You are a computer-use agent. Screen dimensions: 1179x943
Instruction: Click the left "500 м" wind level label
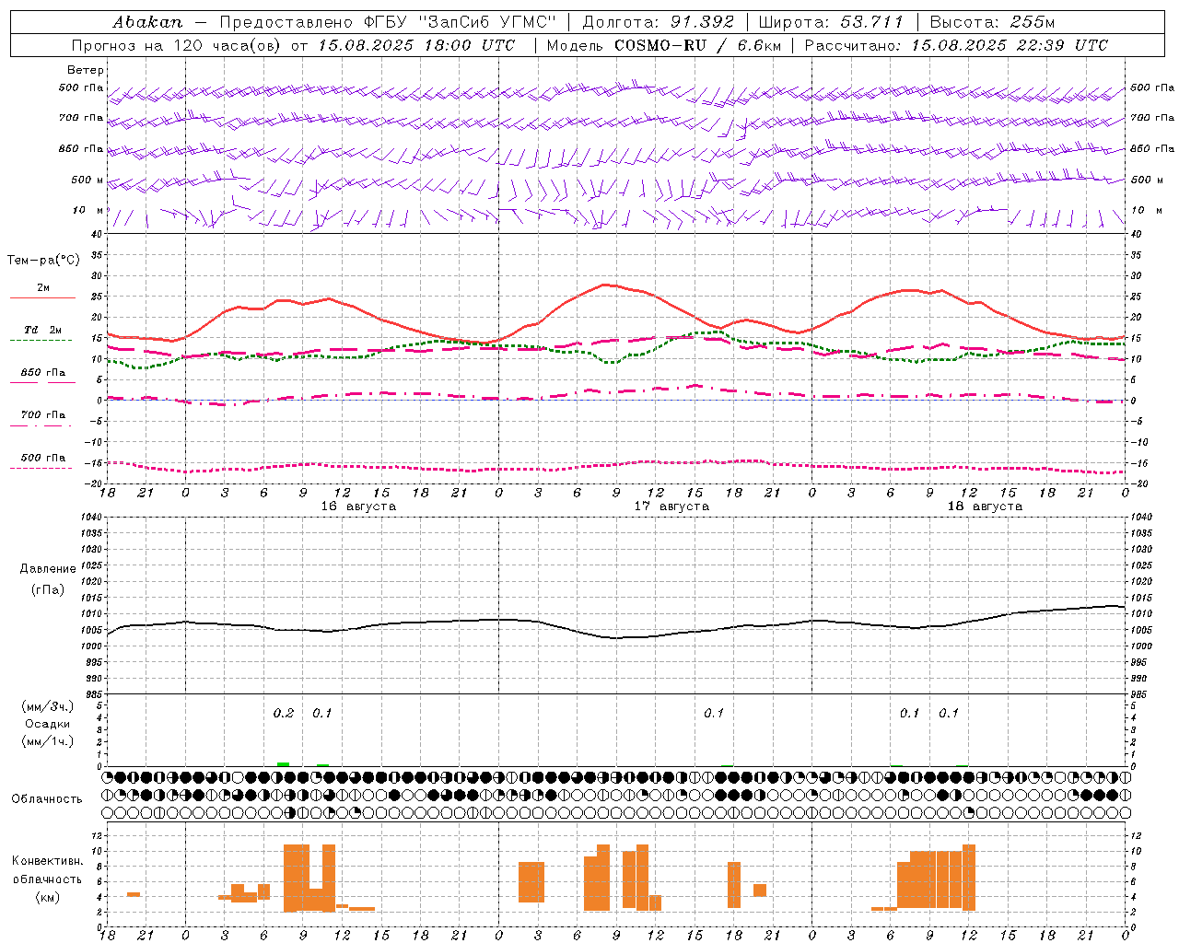88,180
